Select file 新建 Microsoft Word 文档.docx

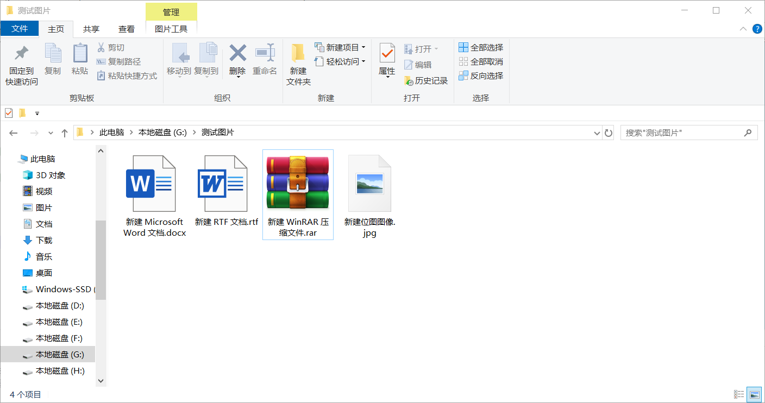(x=155, y=195)
